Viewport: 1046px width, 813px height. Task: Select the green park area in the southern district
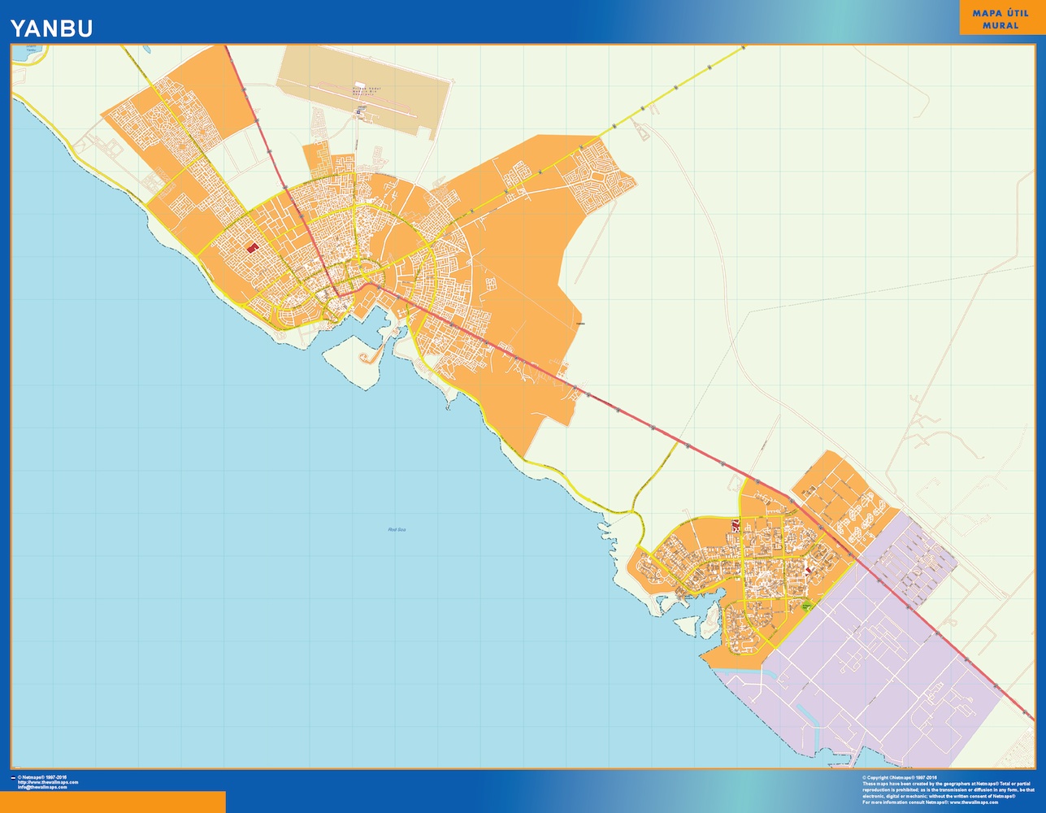(805, 606)
